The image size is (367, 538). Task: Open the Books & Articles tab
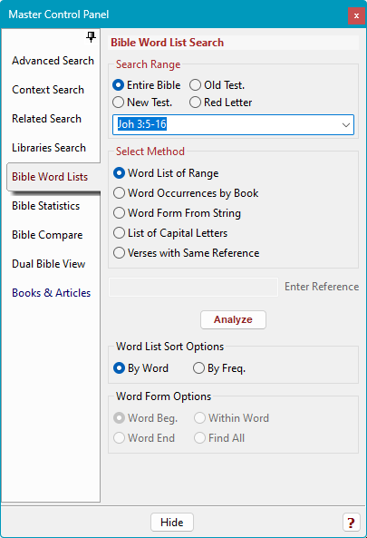[x=52, y=293]
